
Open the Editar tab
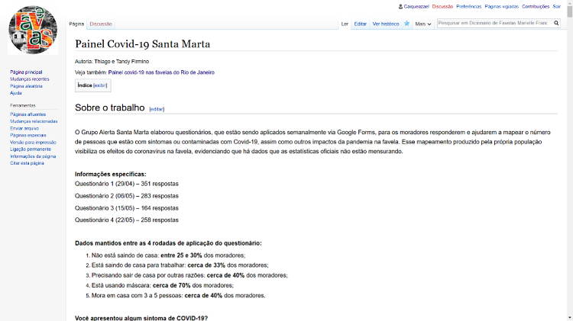coord(360,24)
